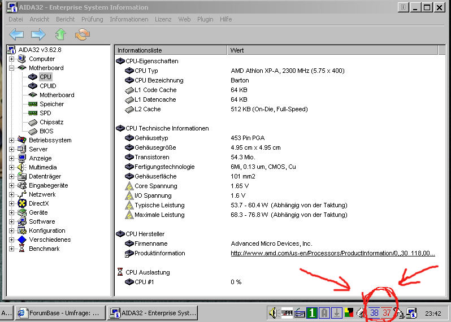Select BIOS in the tree
Viewport: 451px width, 322px height.
pos(46,131)
